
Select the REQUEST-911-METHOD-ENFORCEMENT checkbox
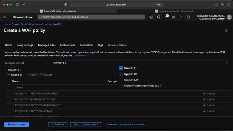(8, 94)
